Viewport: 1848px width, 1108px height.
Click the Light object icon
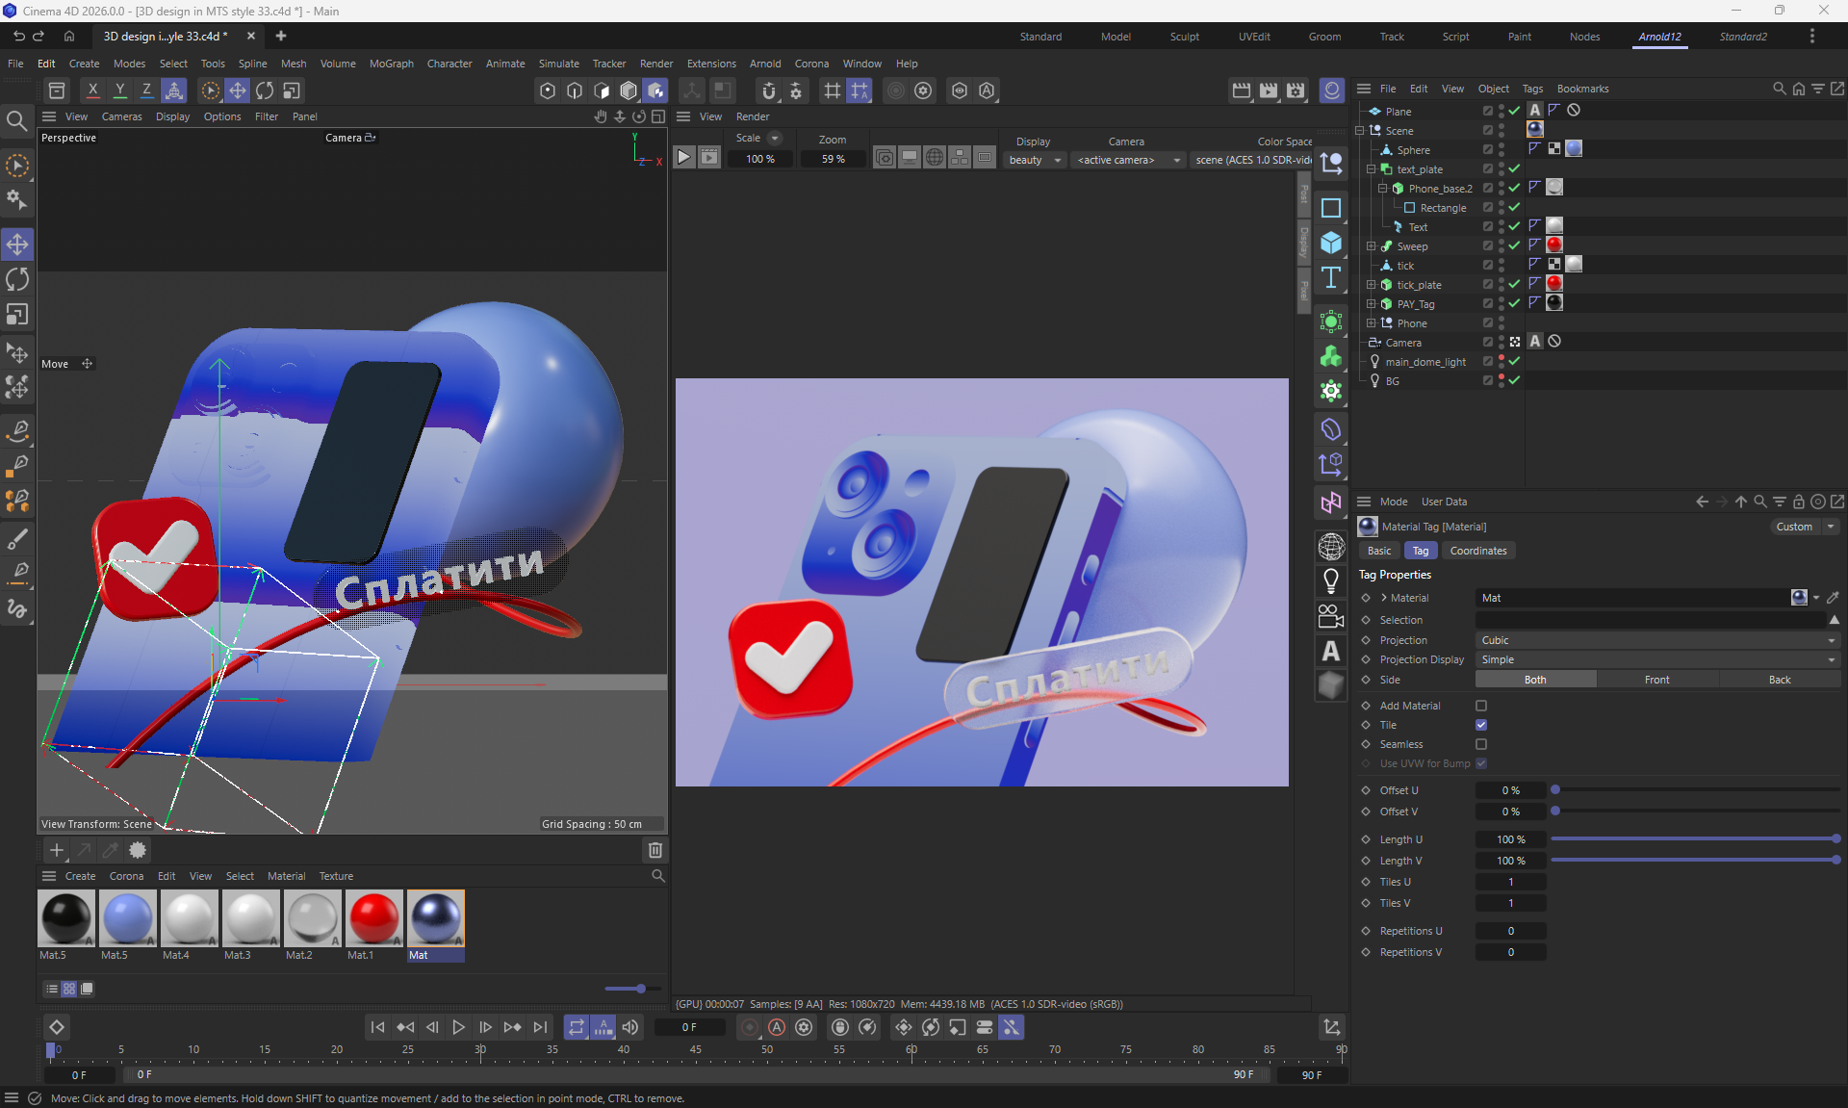(x=1331, y=580)
